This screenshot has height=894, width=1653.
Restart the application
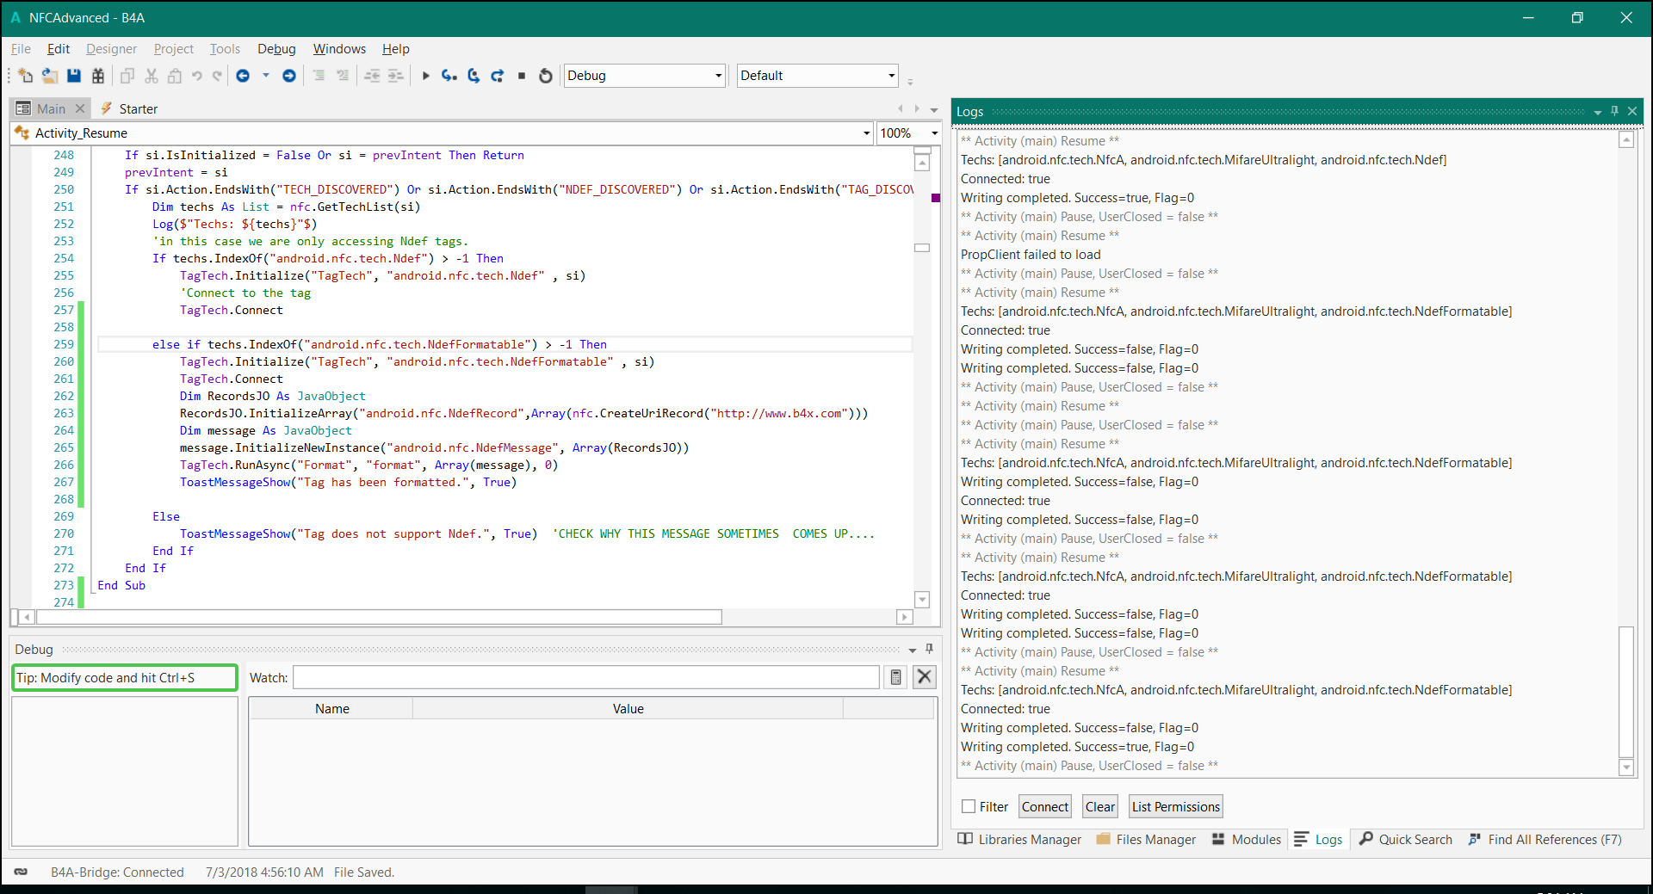click(545, 76)
